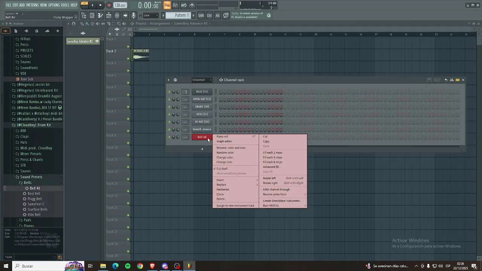Image resolution: width=482 pixels, height=271 pixels.
Task: Click the stop button in the transport
Action: (101, 5)
